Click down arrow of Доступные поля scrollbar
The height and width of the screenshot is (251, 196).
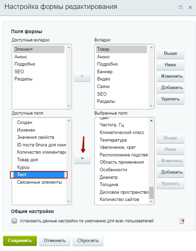tap(69, 202)
